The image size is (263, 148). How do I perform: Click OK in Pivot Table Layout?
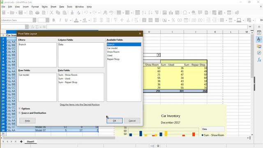point(115,120)
